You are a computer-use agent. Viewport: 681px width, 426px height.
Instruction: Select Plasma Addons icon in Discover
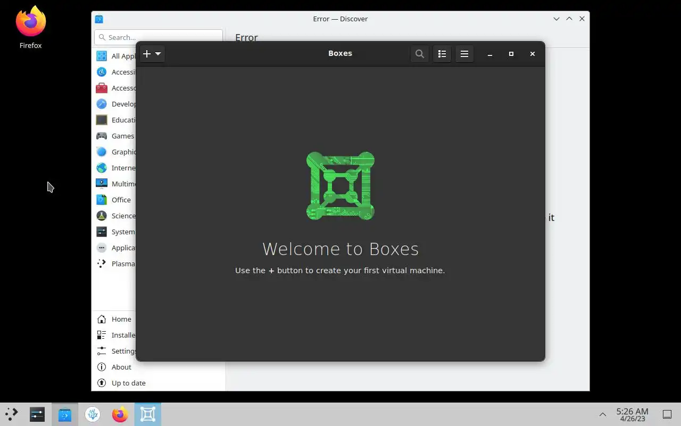[x=102, y=264]
